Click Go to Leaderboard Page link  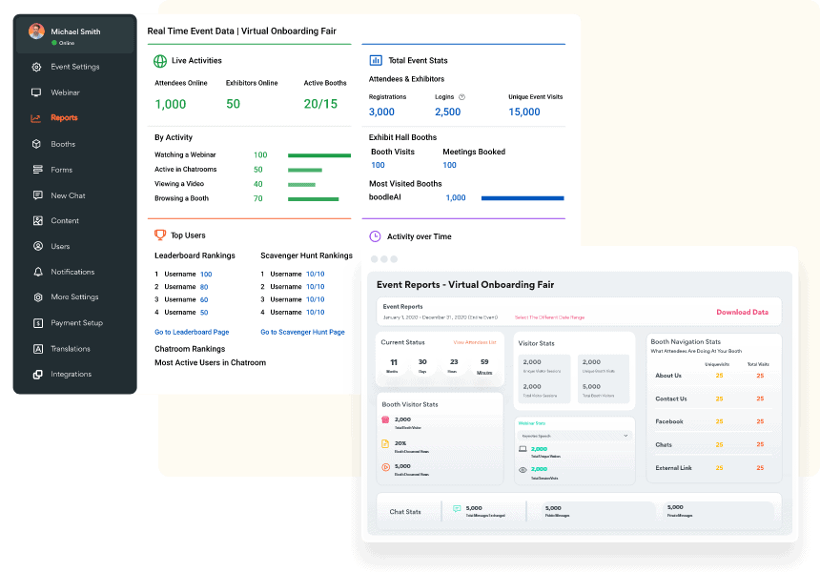coord(192,332)
